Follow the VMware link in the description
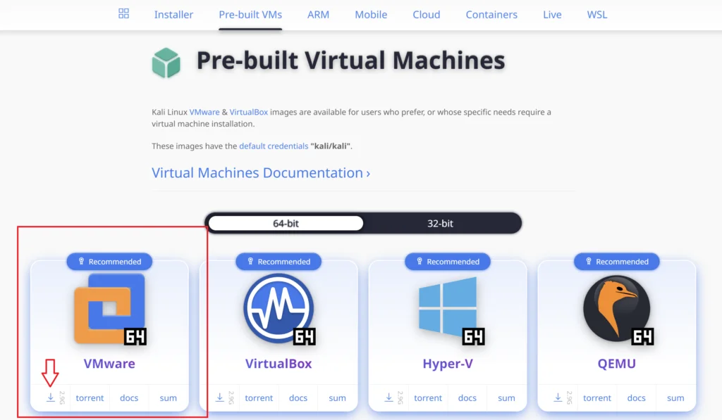This screenshot has height=420, width=722. tap(204, 112)
